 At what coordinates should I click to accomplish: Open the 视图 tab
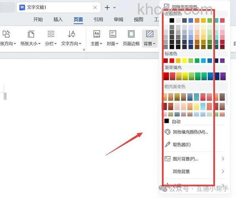[139, 19]
